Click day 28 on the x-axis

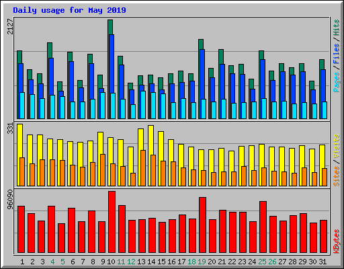[x=292, y=262]
